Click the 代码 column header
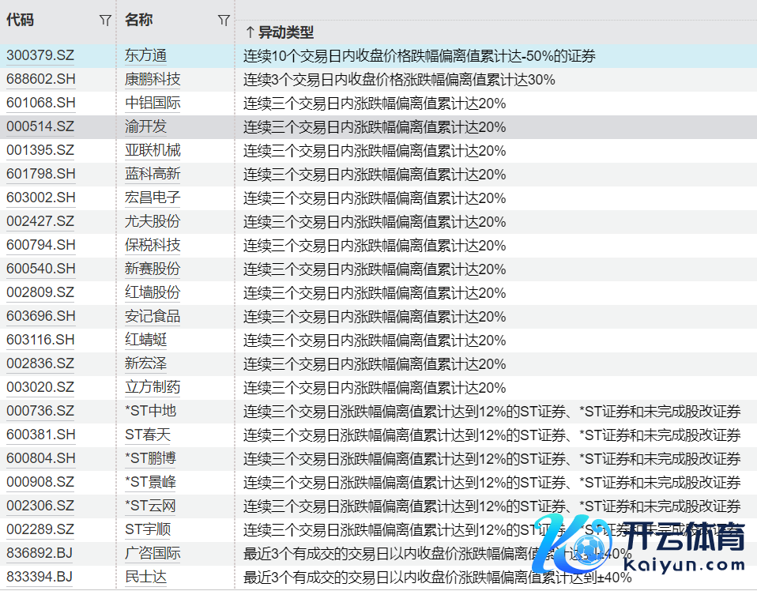The height and width of the screenshot is (591, 757). pos(21,21)
